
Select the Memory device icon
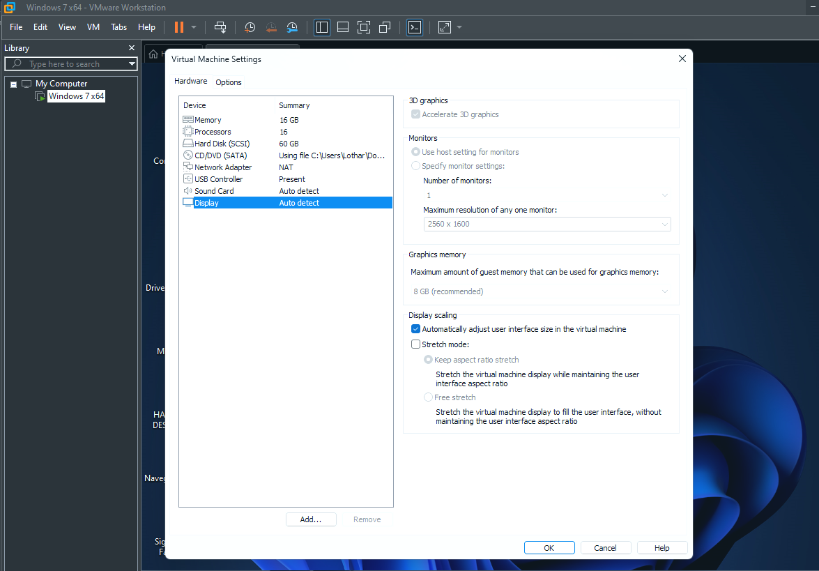[x=188, y=120]
